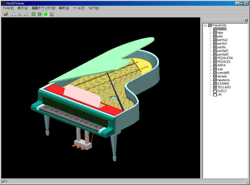The image size is (250, 185).
Task: Close the object tree side panel
Action: point(246,20)
